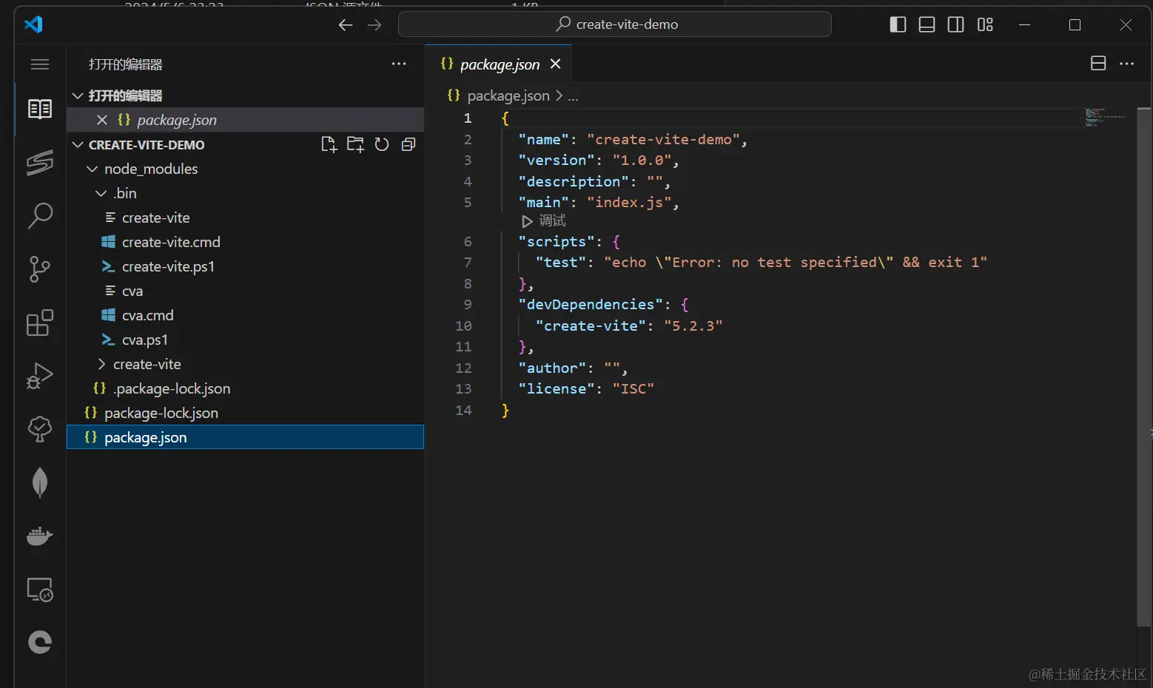Select the package.json editor tab
Viewport: 1153px width, 688px height.
[x=500, y=64]
